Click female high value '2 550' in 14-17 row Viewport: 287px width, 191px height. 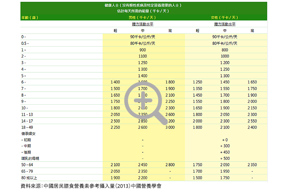tap(252, 121)
